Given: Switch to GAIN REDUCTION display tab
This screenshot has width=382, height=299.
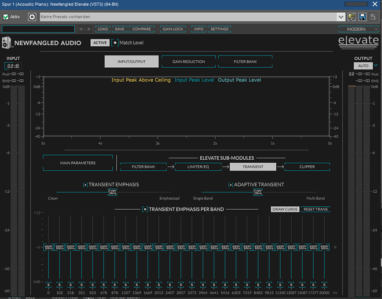Looking at the screenshot, I should tap(188, 61).
